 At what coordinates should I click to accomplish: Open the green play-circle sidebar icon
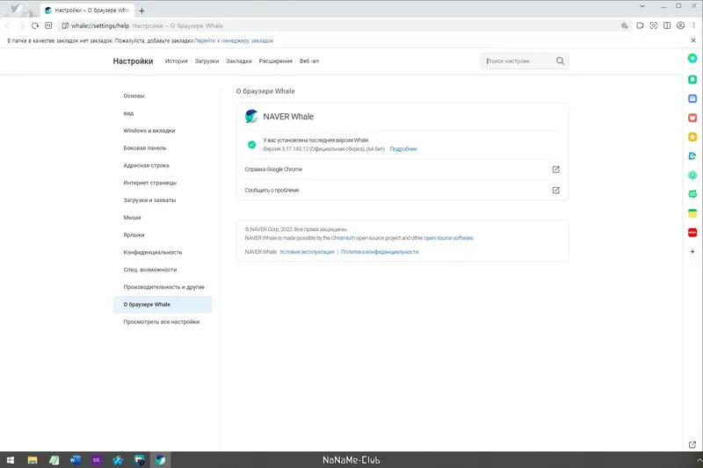pyautogui.click(x=692, y=175)
